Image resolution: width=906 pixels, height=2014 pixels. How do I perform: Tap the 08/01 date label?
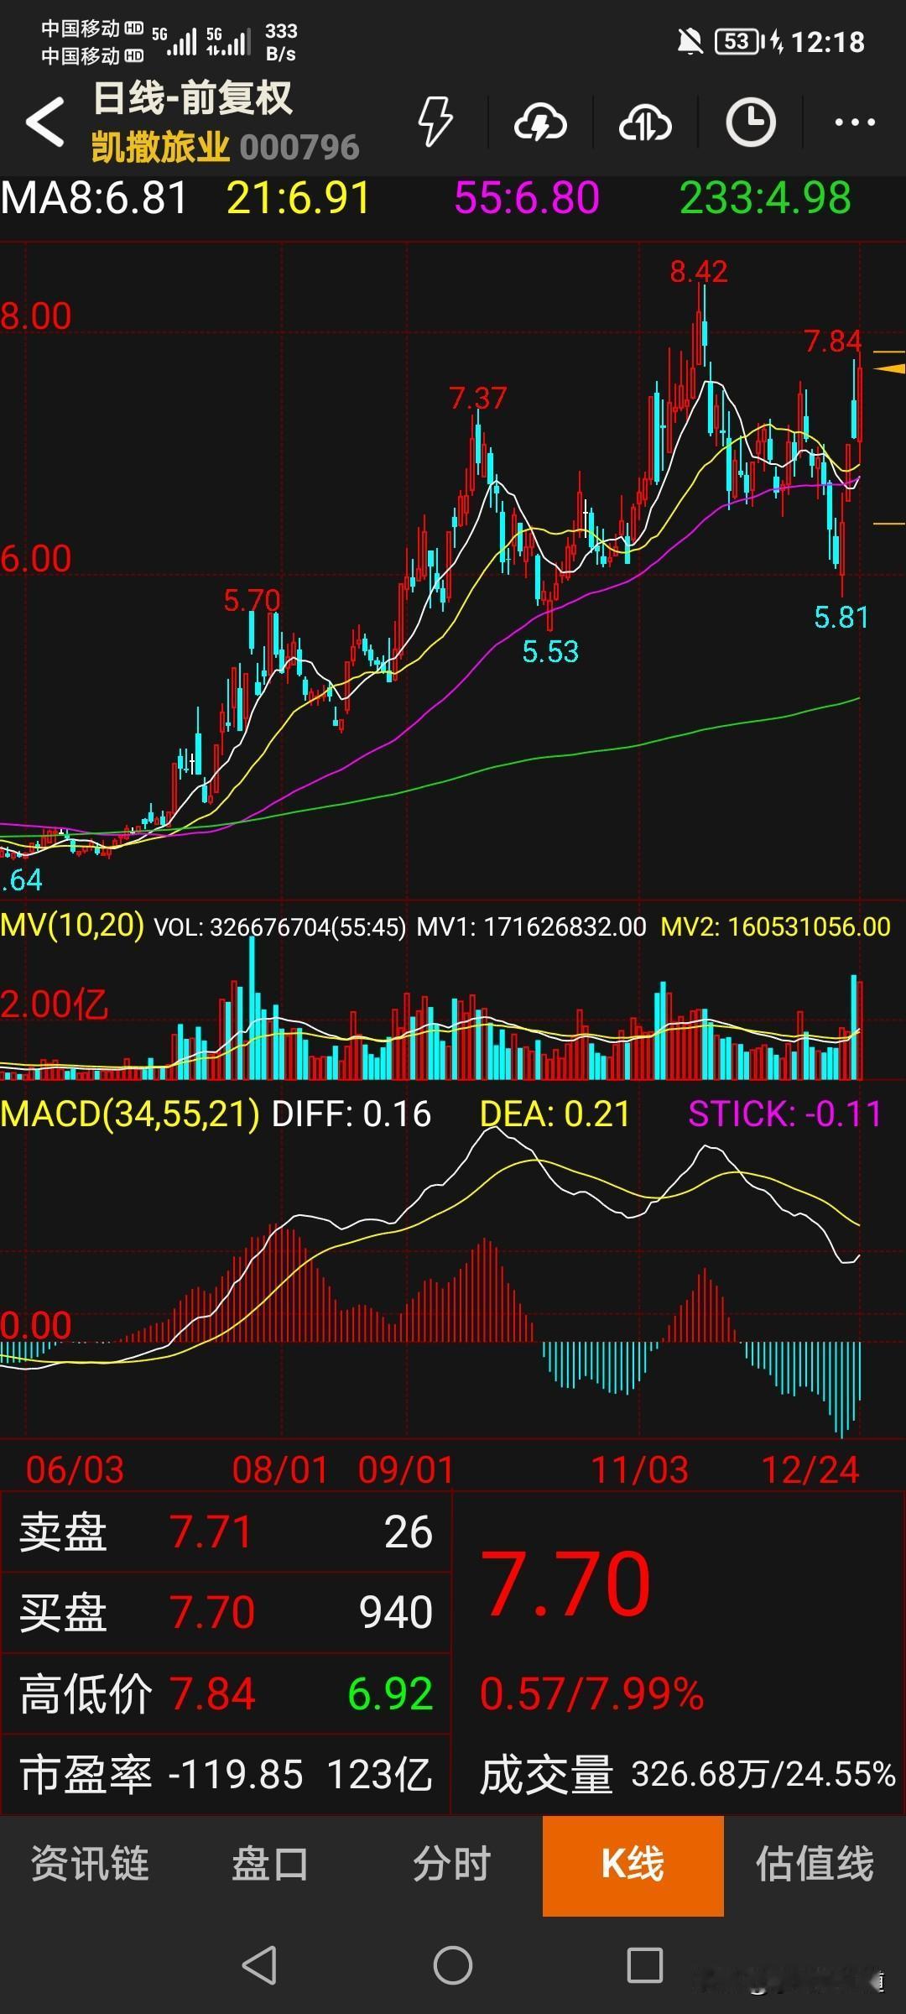[280, 1470]
